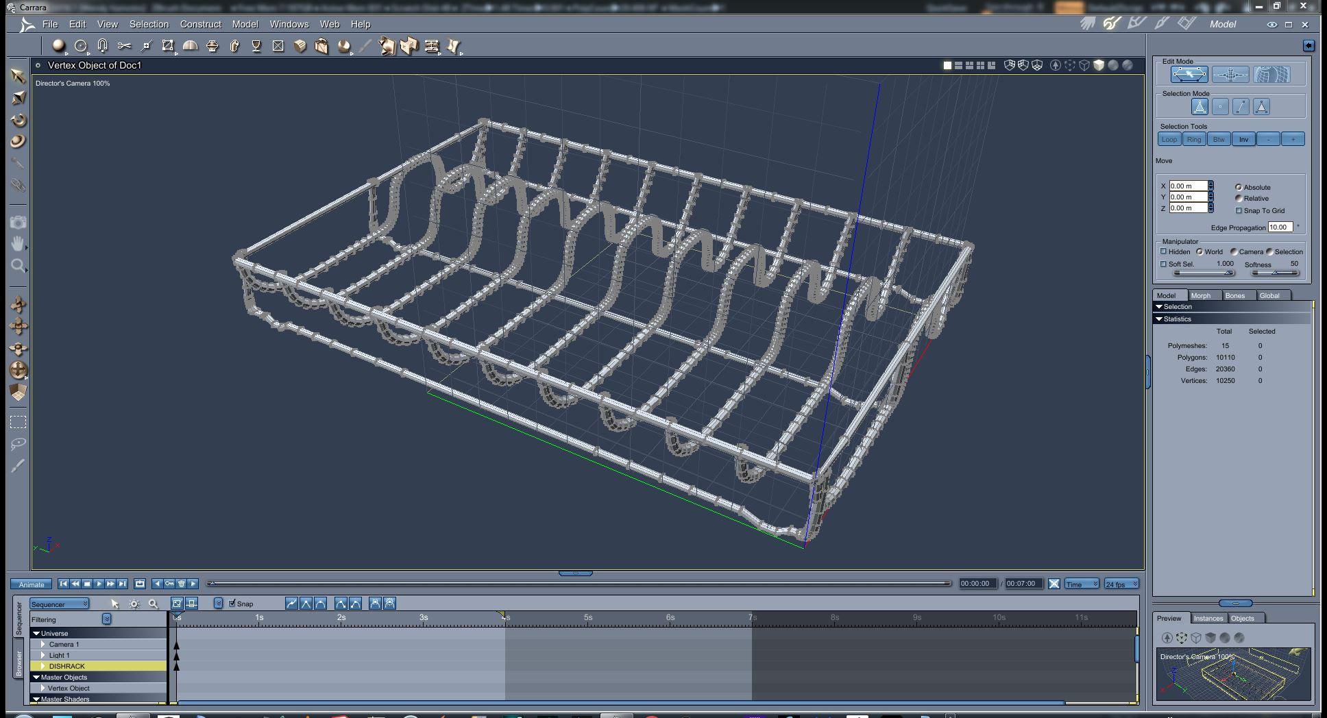Toggle the Hidden manipulator checkbox
This screenshot has width=1327, height=718.
click(x=1163, y=251)
